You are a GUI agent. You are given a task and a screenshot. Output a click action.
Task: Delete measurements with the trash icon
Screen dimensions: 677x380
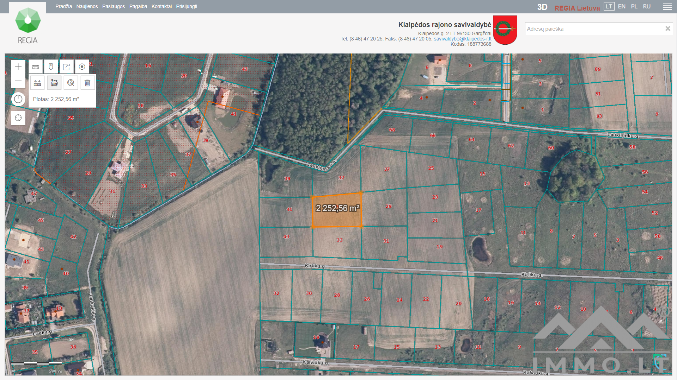[87, 83]
